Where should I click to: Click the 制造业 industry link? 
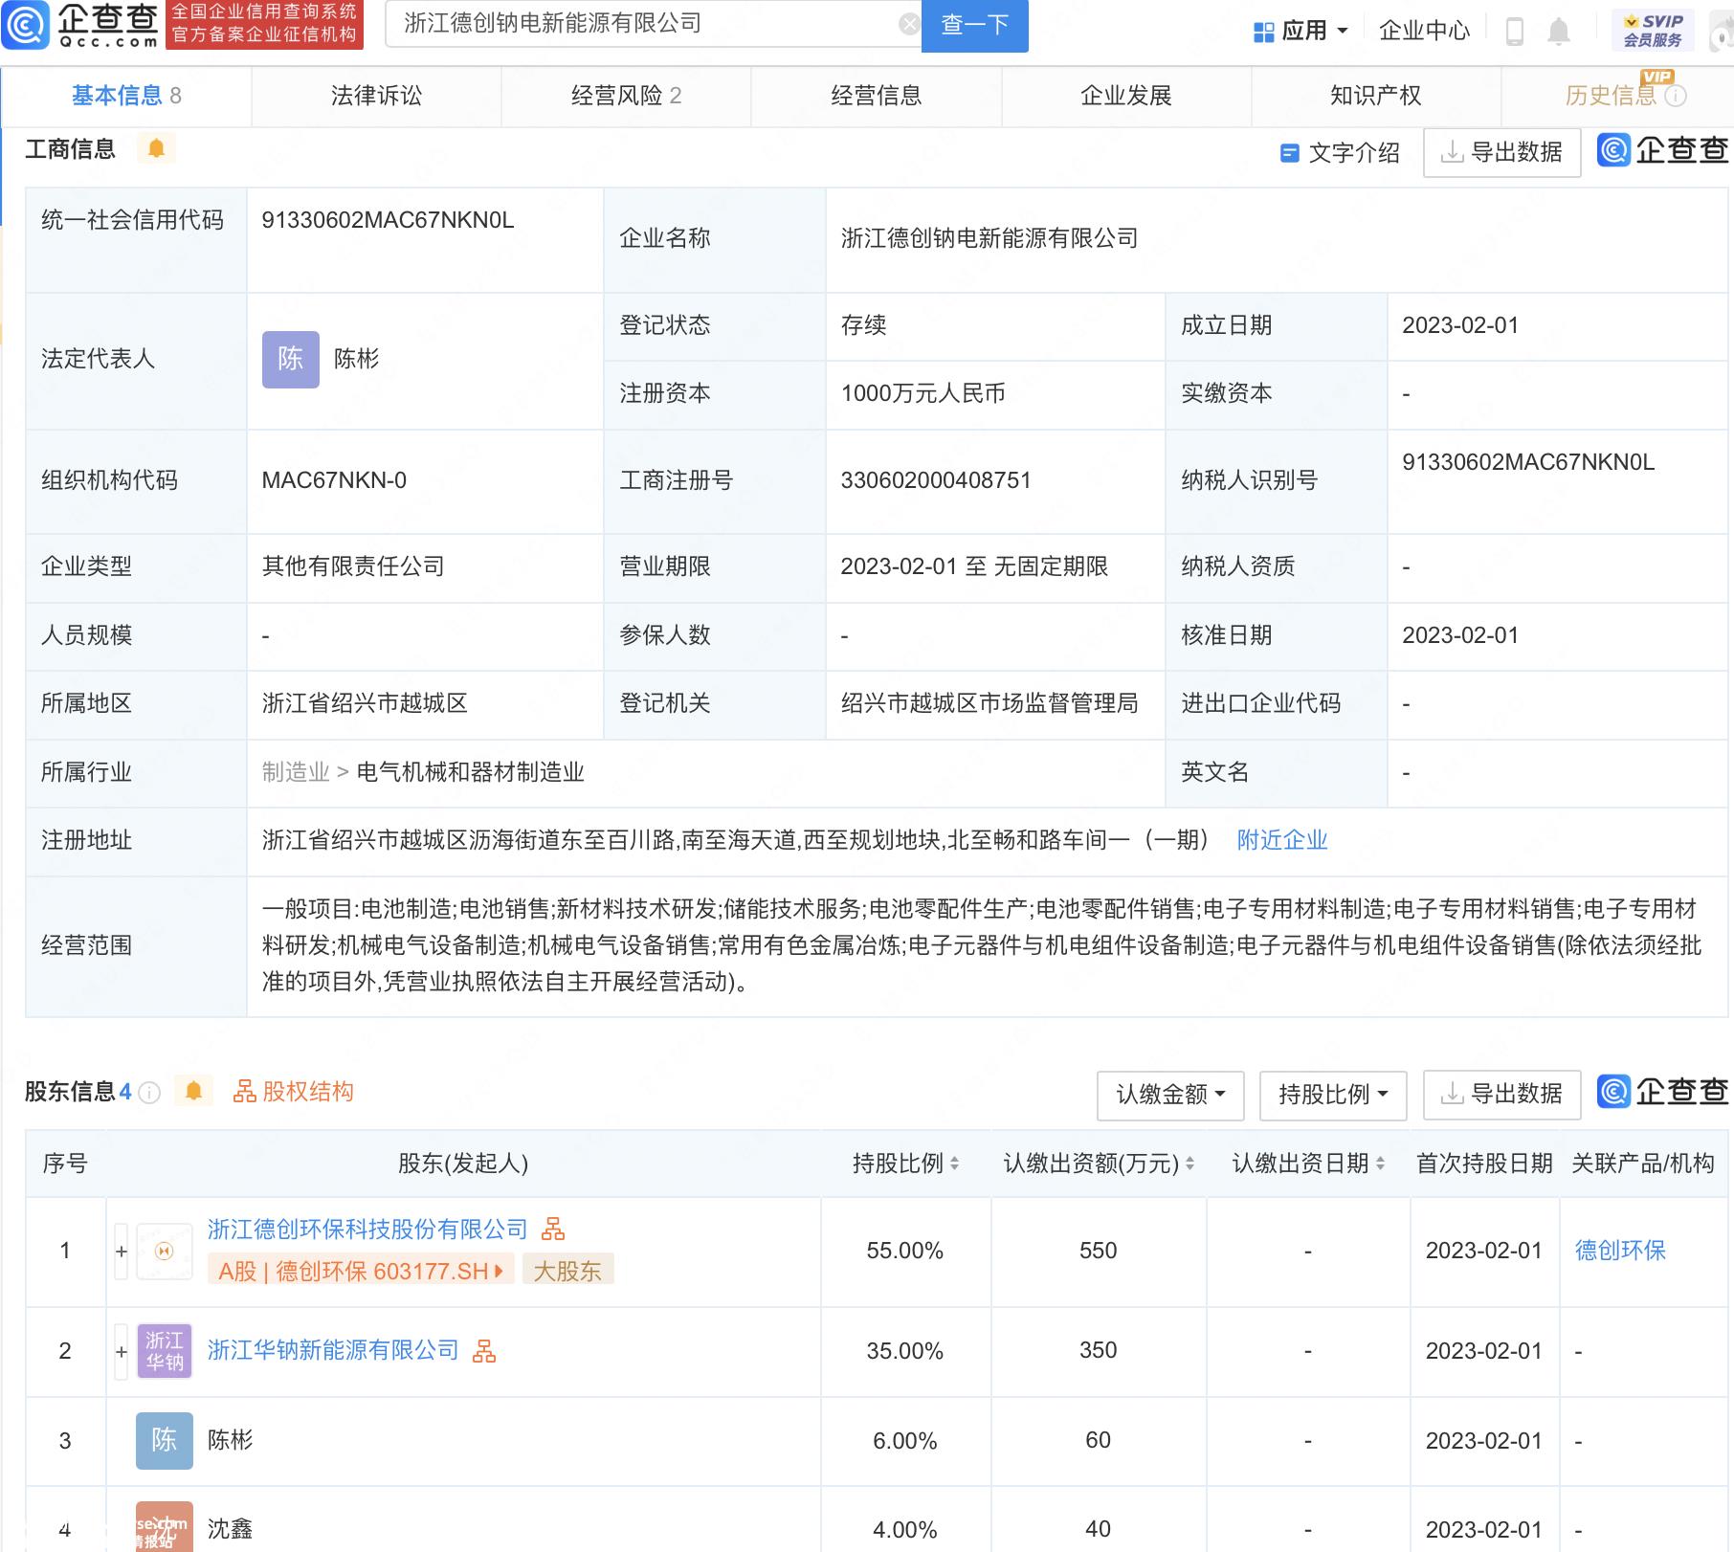[295, 772]
